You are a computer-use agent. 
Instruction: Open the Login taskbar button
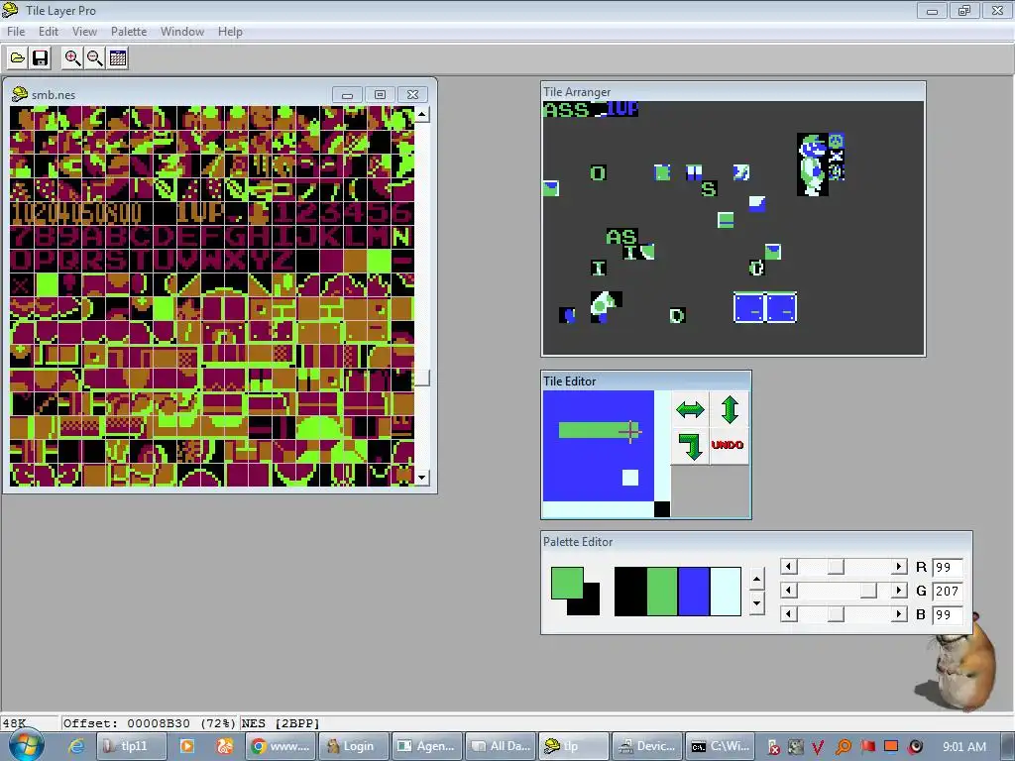(354, 746)
